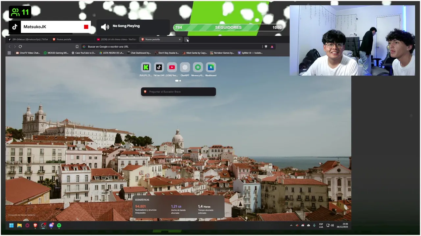Open the Splitter AI — Isolate bookmark
The height and width of the screenshot is (236, 421).
point(250,53)
